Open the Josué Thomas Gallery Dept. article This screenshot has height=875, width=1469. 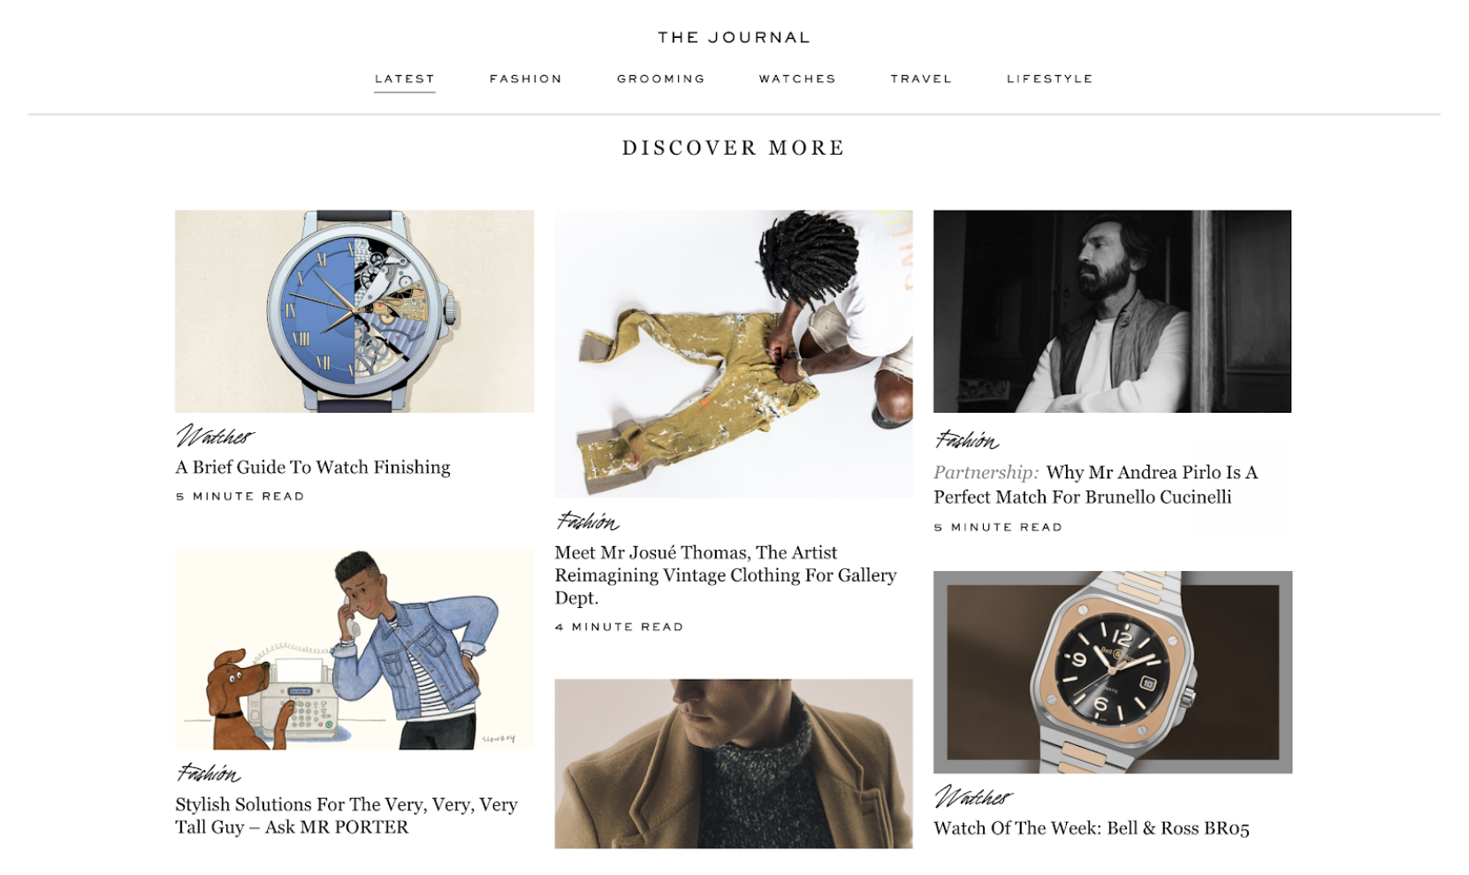pos(726,574)
